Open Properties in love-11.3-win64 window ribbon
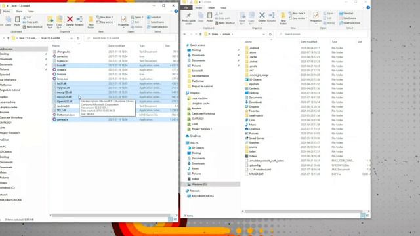The height and width of the screenshot is (236, 420). click(x=123, y=21)
